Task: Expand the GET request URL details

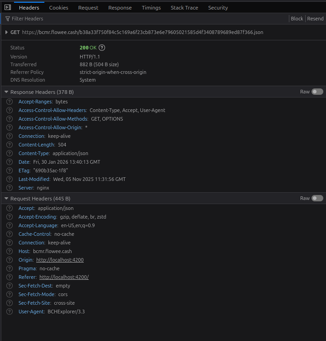Action: pos(6,32)
